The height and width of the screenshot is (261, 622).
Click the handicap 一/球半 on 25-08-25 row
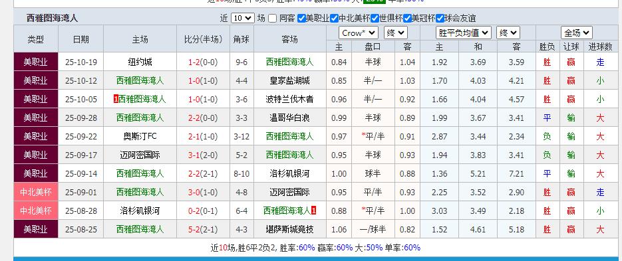coord(373,229)
